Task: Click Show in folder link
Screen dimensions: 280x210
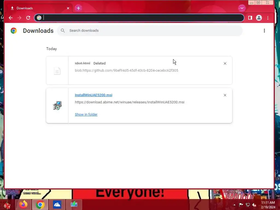Action: (86, 115)
